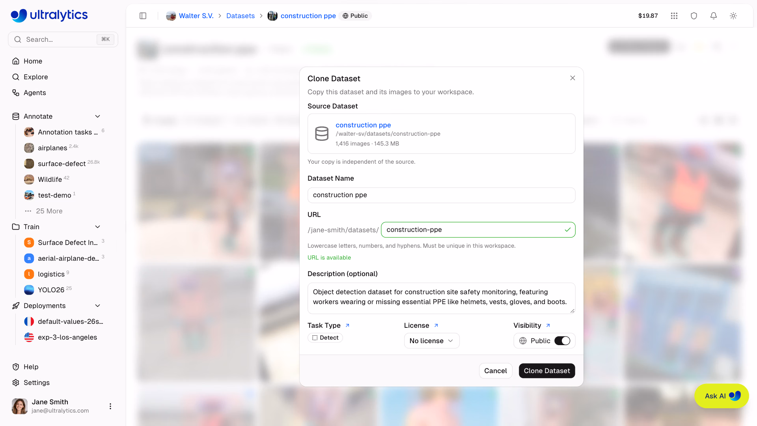The image size is (757, 426).
Task: Switch theme with sun icon
Action: [733, 16]
